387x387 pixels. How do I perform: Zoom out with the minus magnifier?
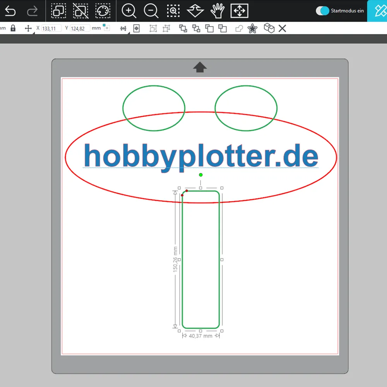[x=151, y=11]
